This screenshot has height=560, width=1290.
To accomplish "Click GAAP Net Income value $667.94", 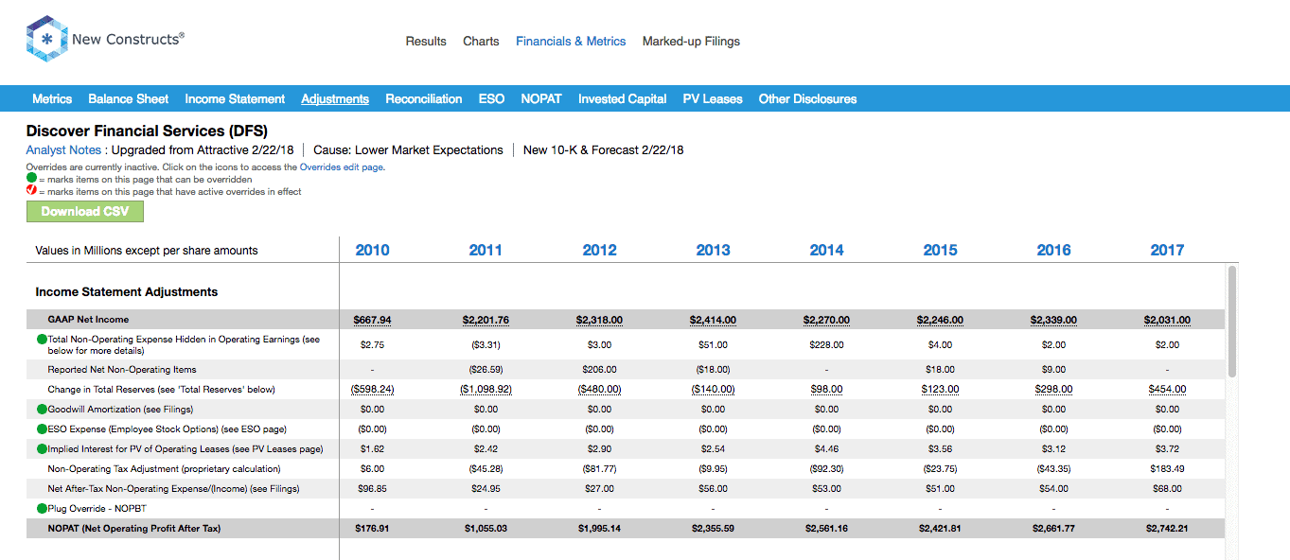I will click(x=372, y=320).
